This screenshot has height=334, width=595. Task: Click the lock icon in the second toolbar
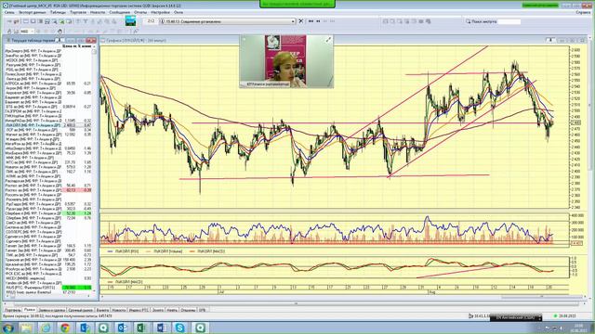pos(9,31)
